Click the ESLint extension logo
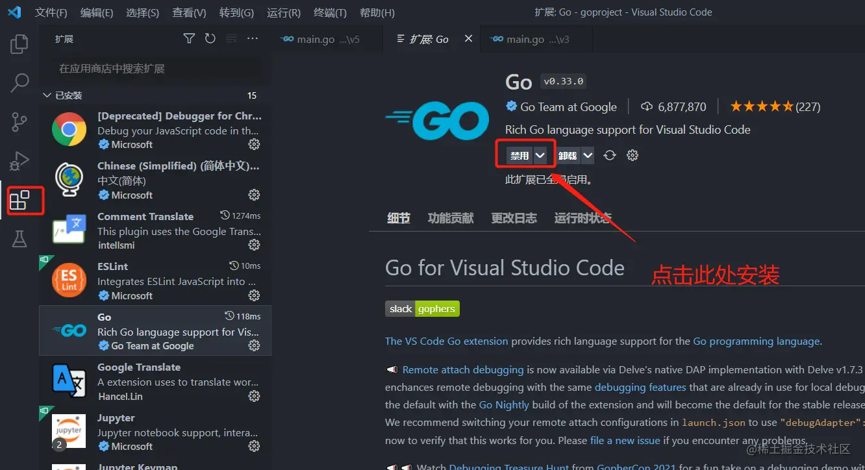 pyautogui.click(x=69, y=280)
